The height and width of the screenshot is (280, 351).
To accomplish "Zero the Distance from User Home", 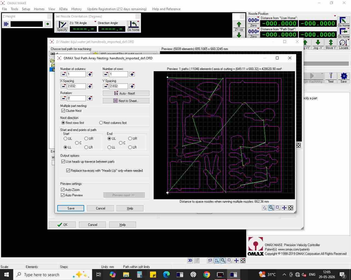I will [x=253, y=22].
